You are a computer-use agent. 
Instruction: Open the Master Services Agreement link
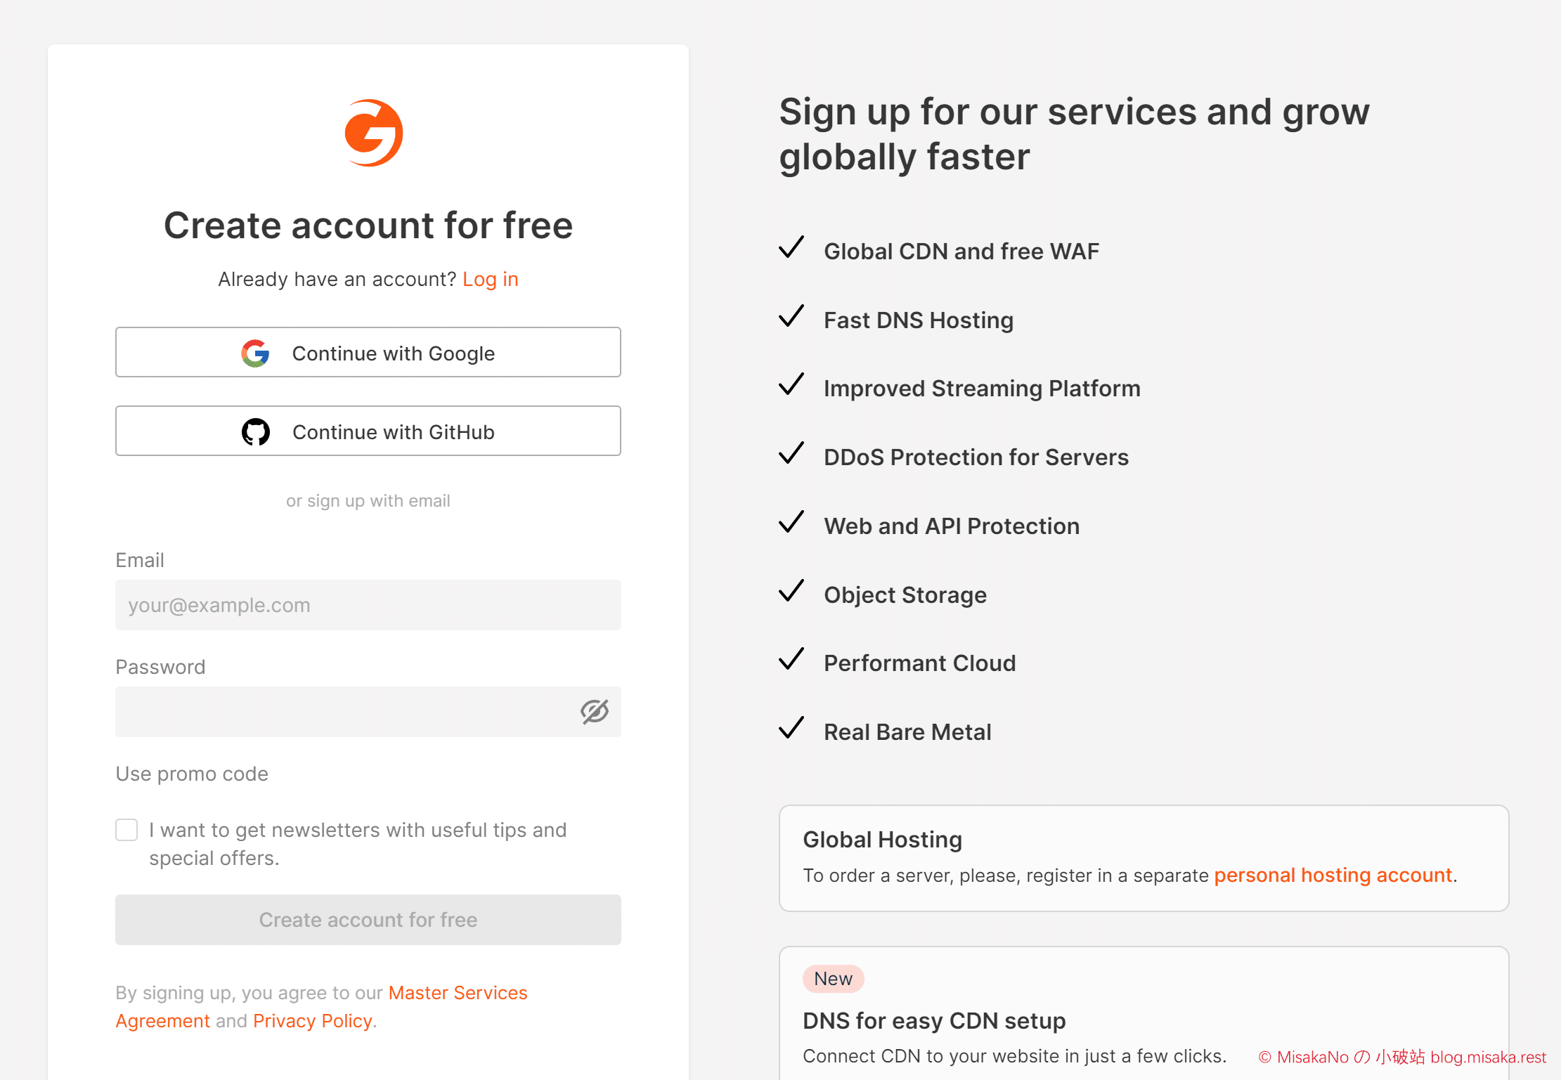coord(322,1006)
